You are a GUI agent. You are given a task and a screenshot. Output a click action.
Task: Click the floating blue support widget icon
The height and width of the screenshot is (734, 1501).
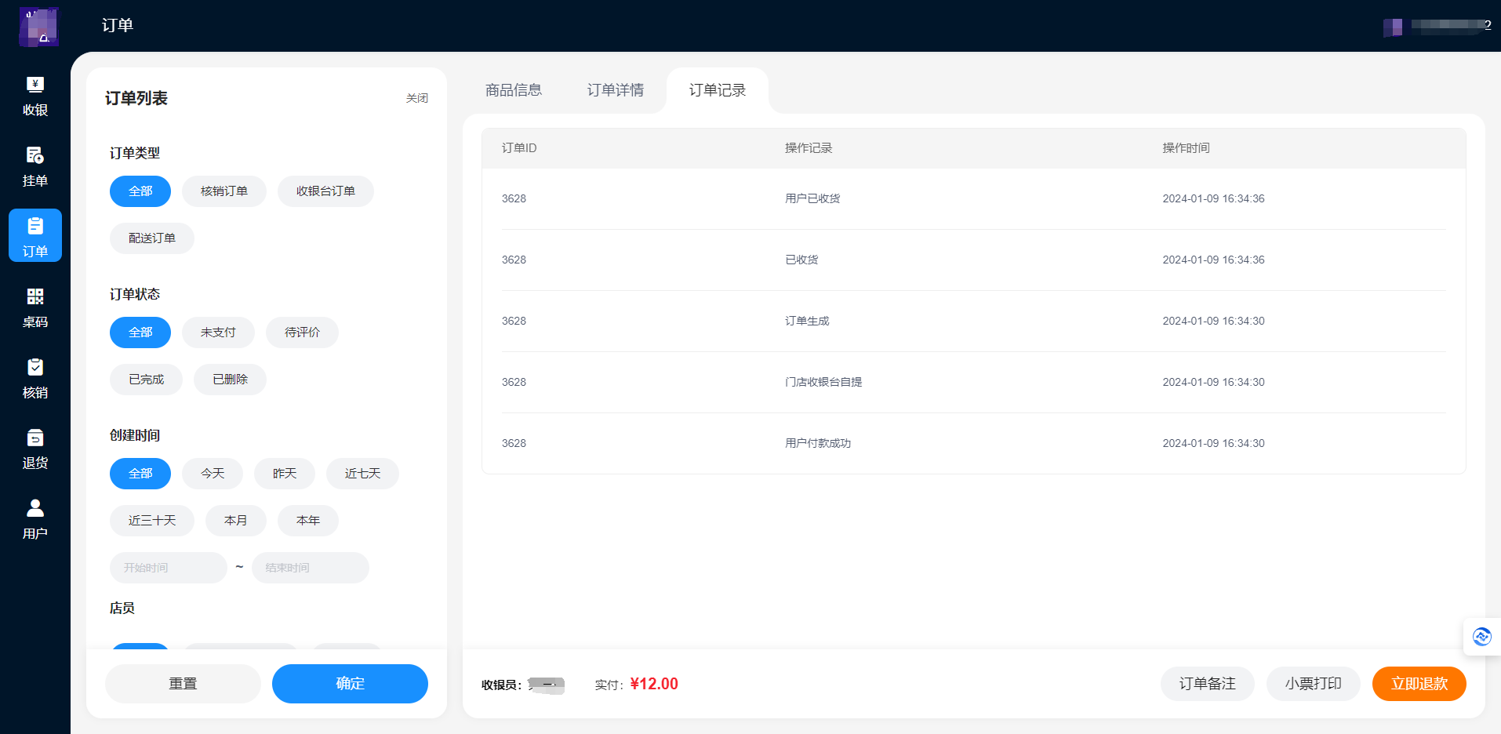pos(1481,637)
